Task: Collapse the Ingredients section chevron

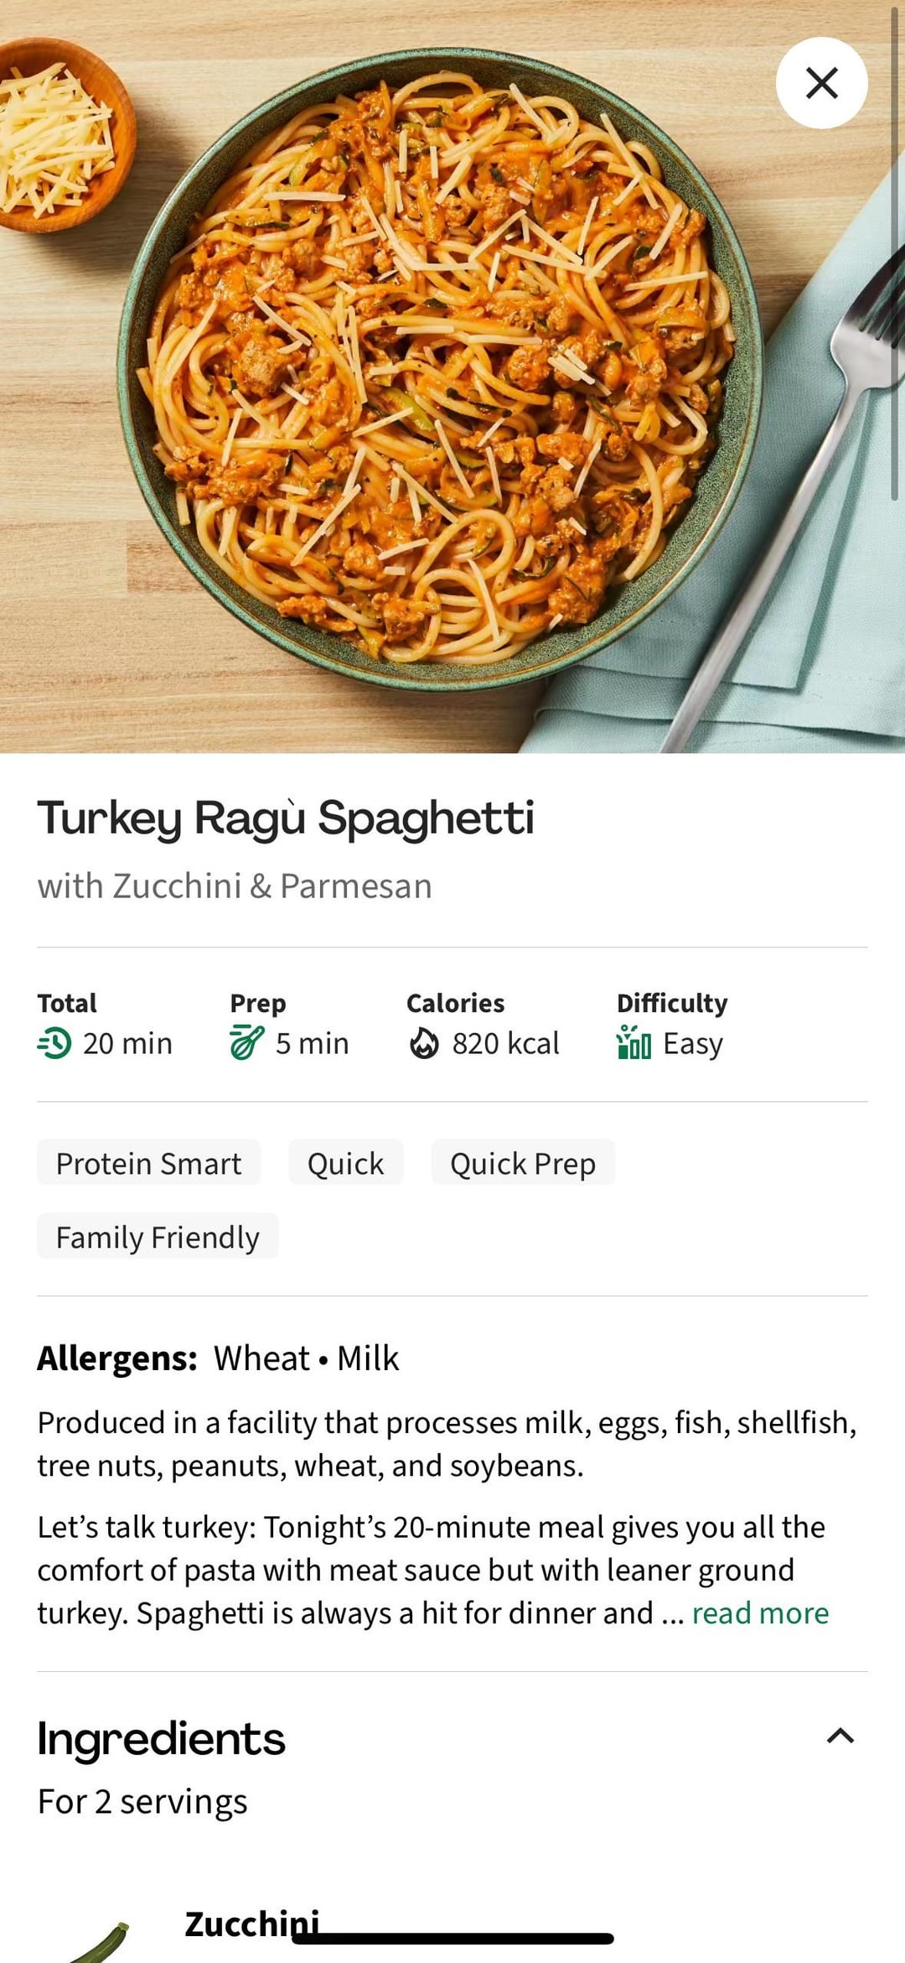Action: click(840, 1736)
